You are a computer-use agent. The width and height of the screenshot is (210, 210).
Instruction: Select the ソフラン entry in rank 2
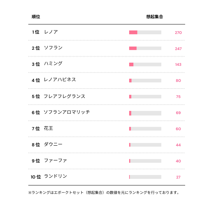tap(53, 48)
